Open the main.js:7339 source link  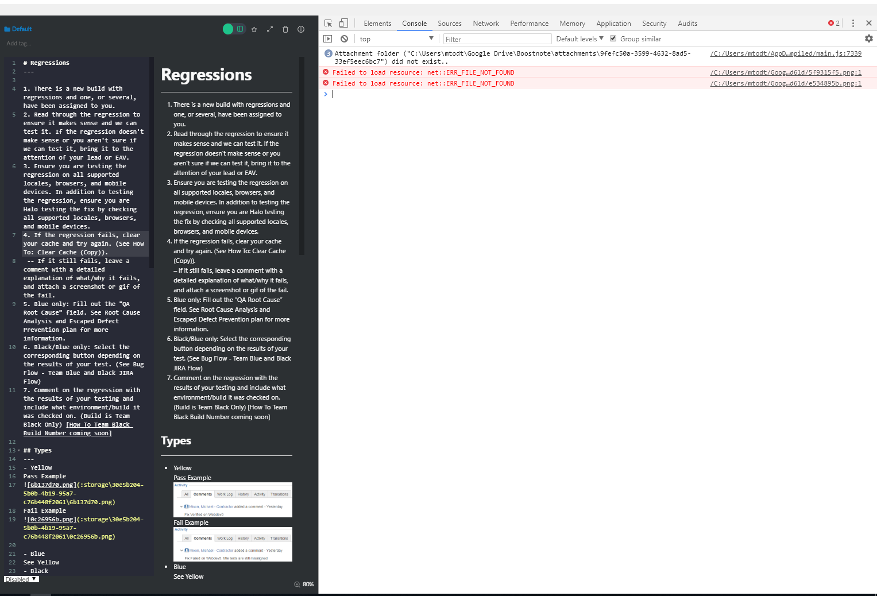786,53
